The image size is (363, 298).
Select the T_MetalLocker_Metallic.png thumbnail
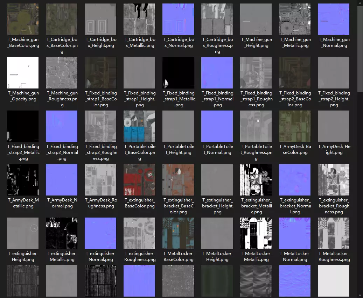point(256,233)
